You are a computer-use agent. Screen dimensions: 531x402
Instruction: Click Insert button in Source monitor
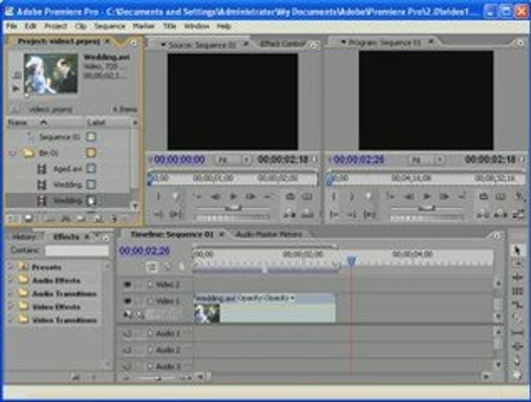click(290, 214)
